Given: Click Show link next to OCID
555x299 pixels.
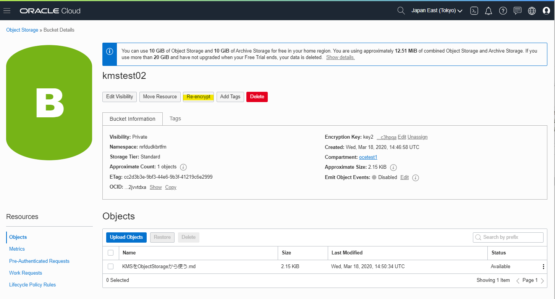Looking at the screenshot, I should (x=155, y=187).
